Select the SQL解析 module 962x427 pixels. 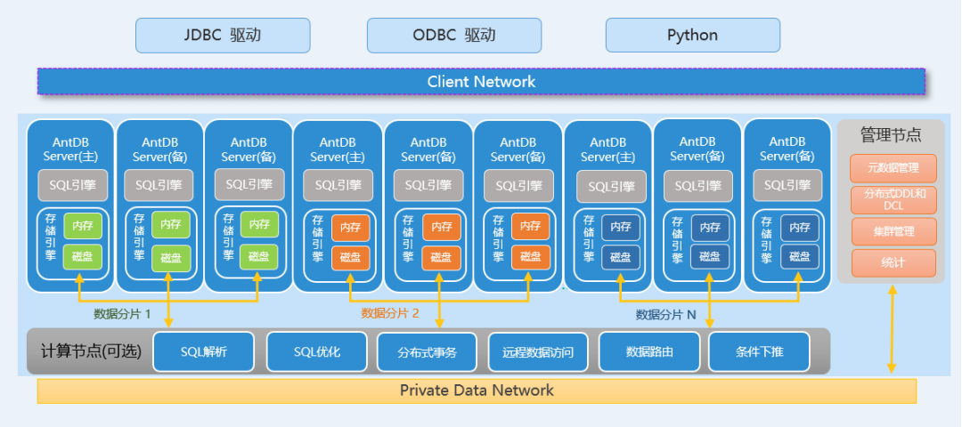coord(204,351)
